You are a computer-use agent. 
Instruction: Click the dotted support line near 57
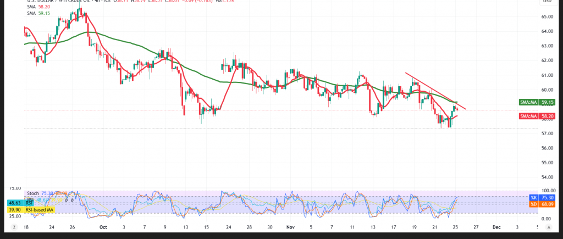click(275, 129)
